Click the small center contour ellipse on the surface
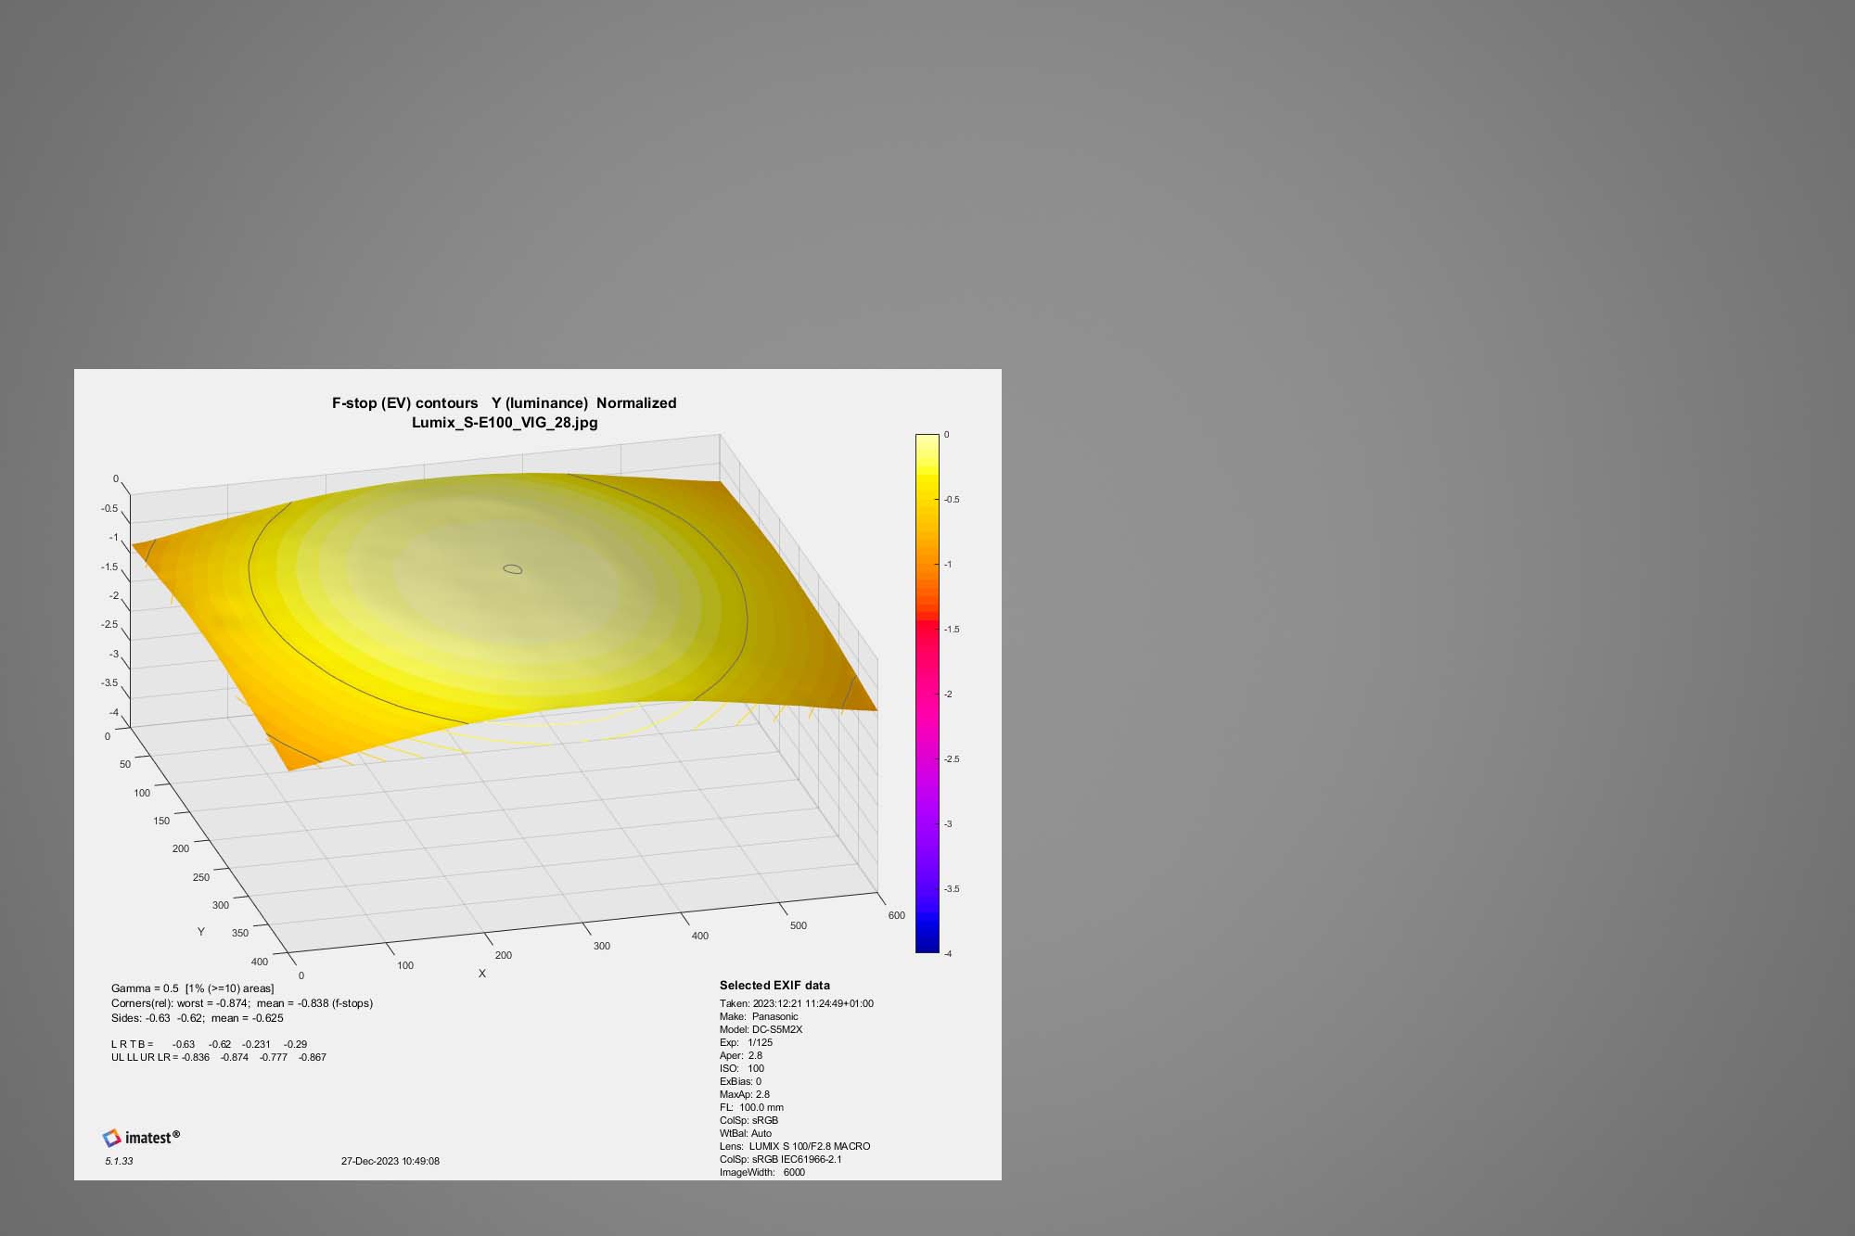 pyautogui.click(x=512, y=568)
